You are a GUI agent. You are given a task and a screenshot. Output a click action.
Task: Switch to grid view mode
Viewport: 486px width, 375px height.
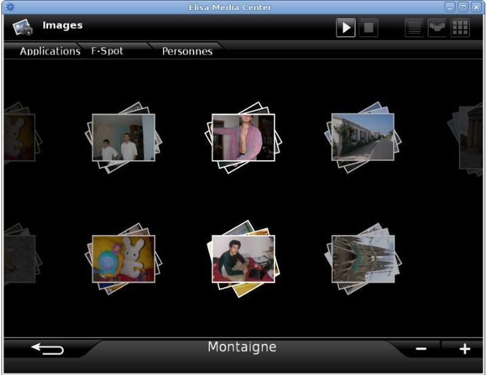coord(460,28)
